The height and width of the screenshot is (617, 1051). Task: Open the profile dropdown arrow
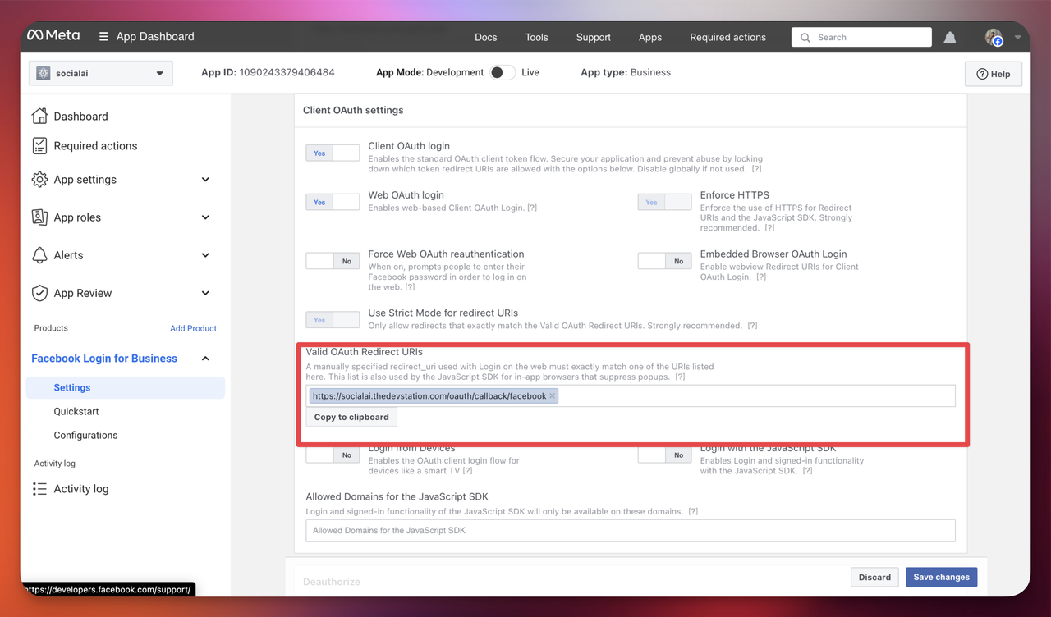tap(1017, 38)
